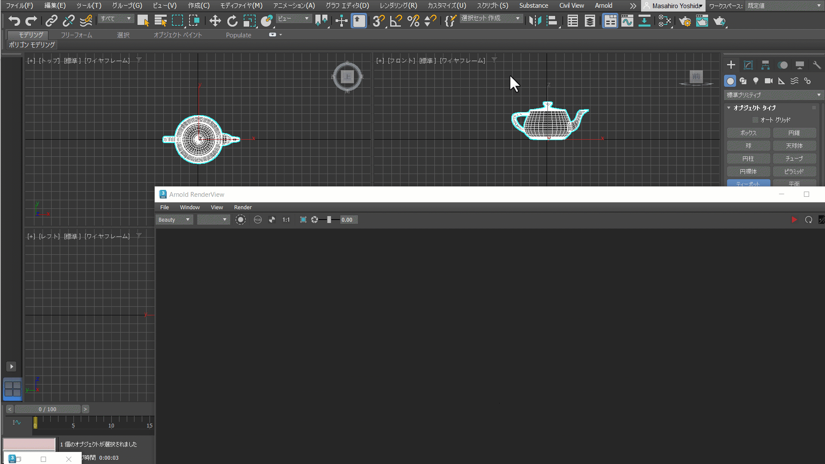The image size is (825, 464).
Task: Switch to the Populate ribbon tab
Action: pyautogui.click(x=238, y=35)
